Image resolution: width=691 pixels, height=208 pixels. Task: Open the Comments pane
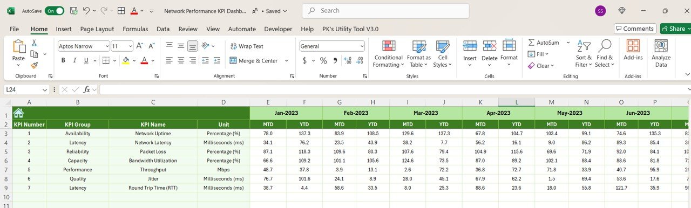(635, 29)
